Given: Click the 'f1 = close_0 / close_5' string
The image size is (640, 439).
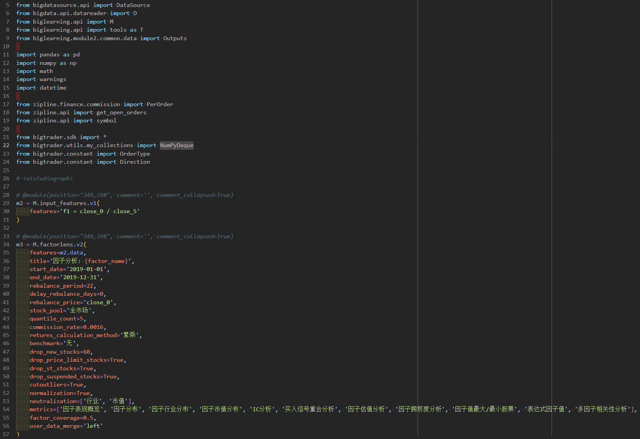Looking at the screenshot, I should tap(100, 212).
